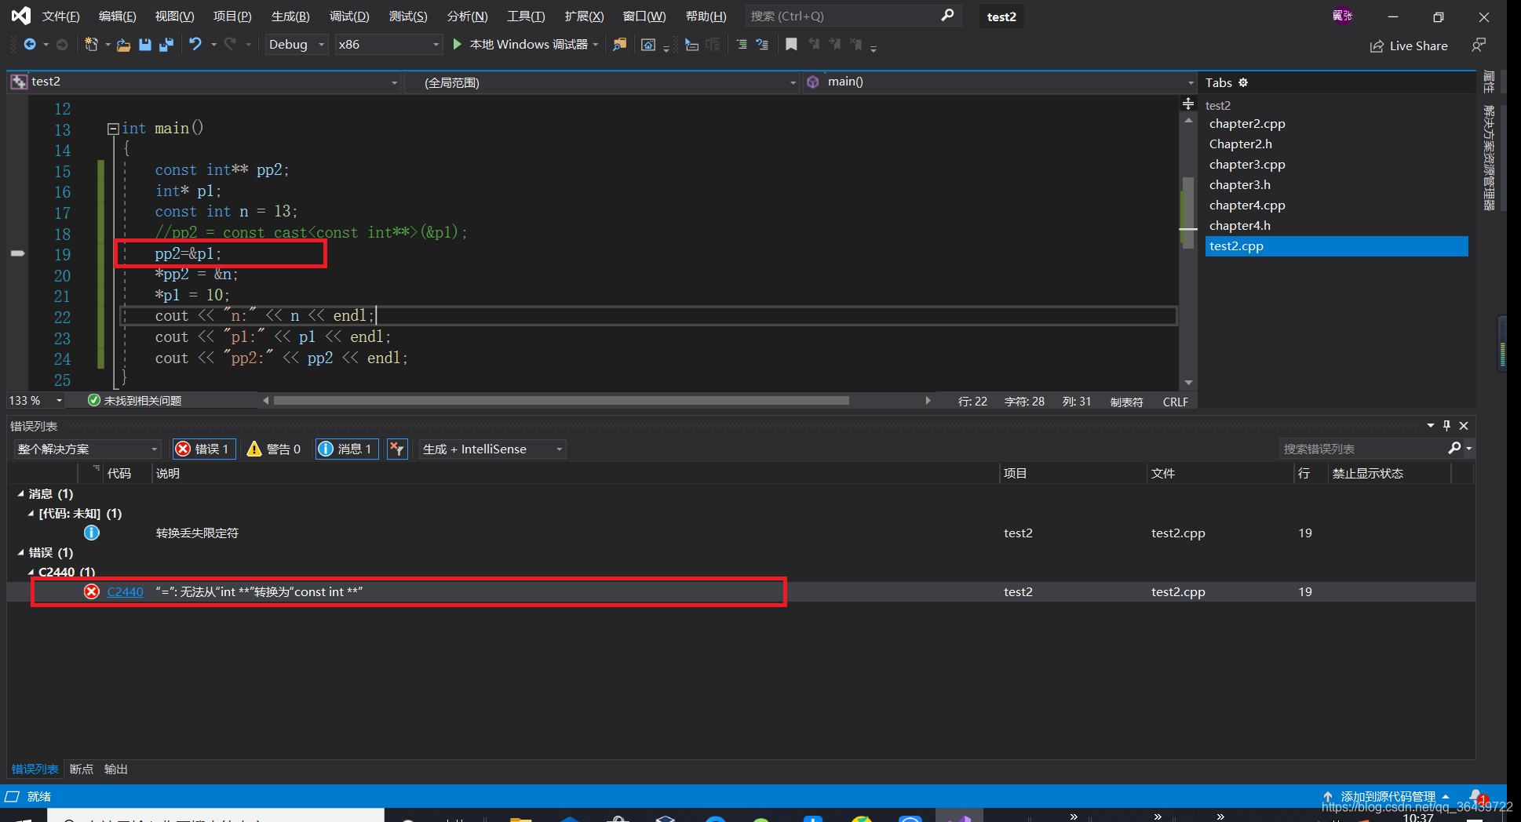Open the 生成(B) menu
1521x822 pixels.
(x=290, y=16)
